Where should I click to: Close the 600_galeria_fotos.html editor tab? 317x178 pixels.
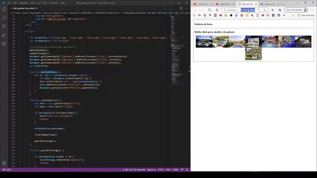click(37, 8)
